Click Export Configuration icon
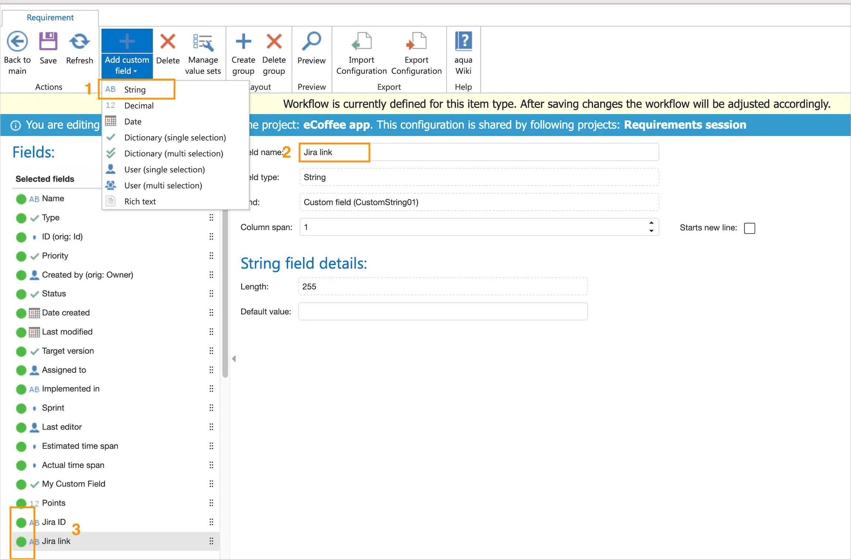This screenshot has height=560, width=851. [x=416, y=41]
